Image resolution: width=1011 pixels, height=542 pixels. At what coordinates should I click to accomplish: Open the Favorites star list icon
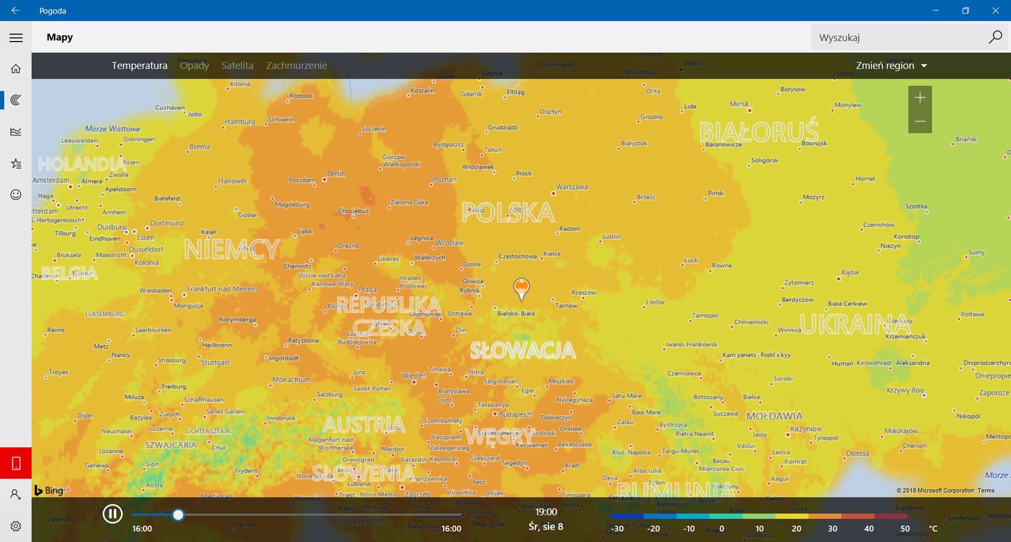tap(16, 163)
